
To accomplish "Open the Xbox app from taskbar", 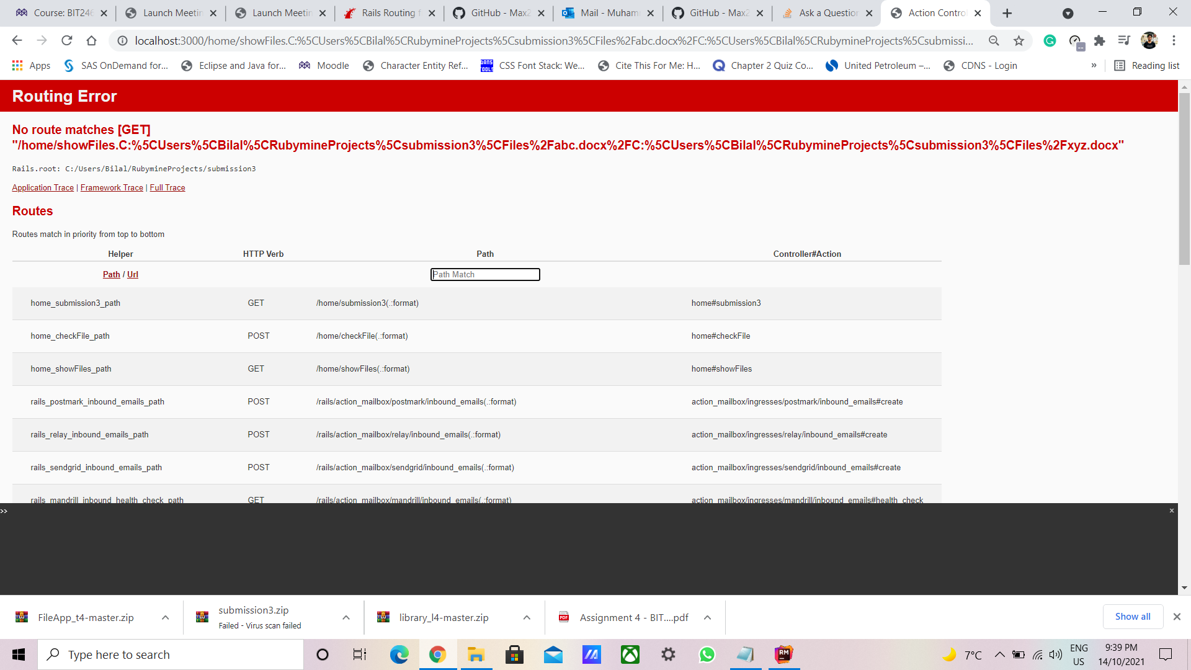I will pyautogui.click(x=630, y=654).
